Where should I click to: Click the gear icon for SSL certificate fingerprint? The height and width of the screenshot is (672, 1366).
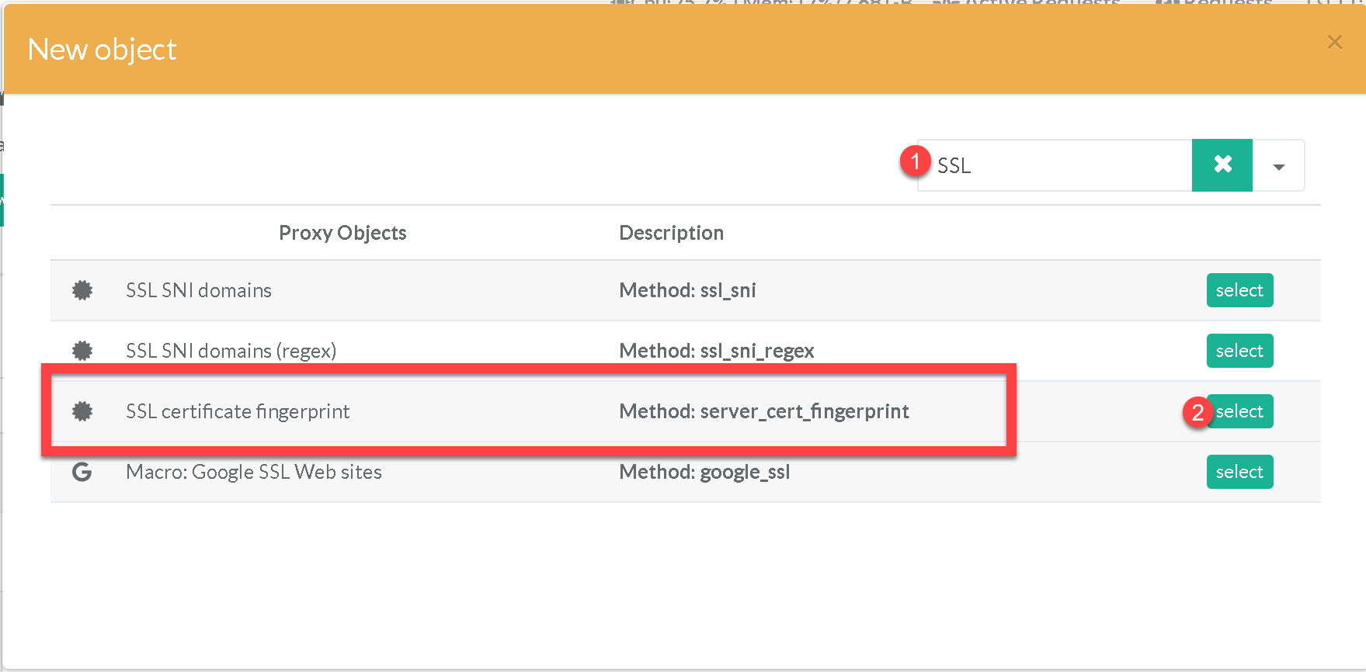82,411
